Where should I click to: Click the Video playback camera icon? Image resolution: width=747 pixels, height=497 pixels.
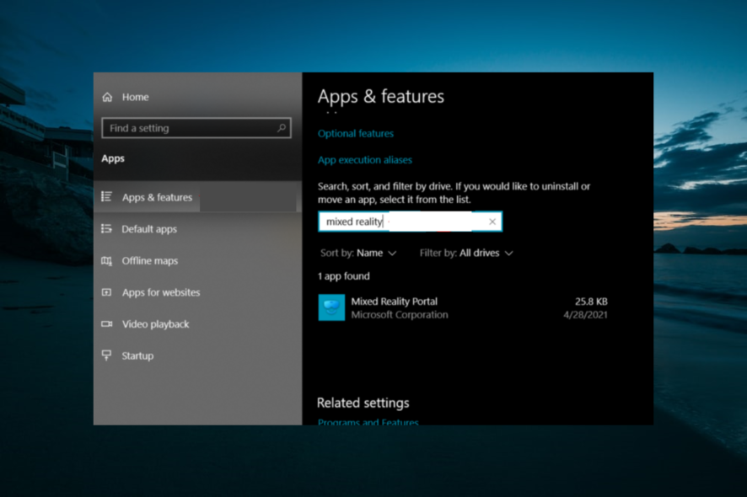pos(107,324)
